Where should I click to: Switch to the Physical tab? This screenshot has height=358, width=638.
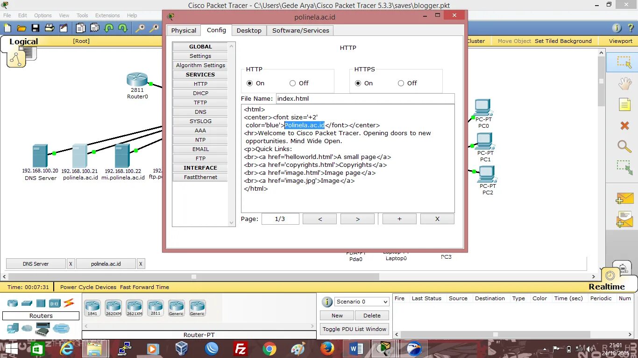pyautogui.click(x=184, y=31)
